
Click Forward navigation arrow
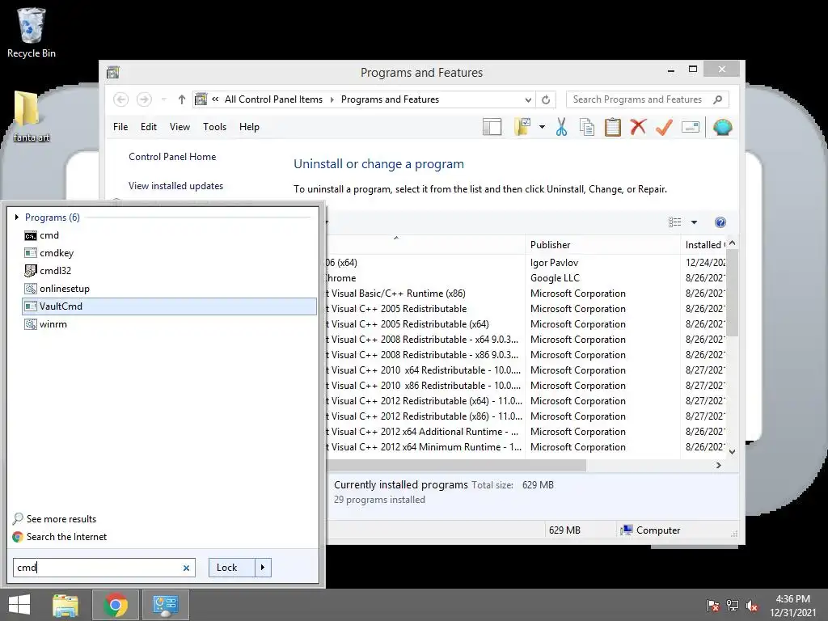pyautogui.click(x=144, y=99)
